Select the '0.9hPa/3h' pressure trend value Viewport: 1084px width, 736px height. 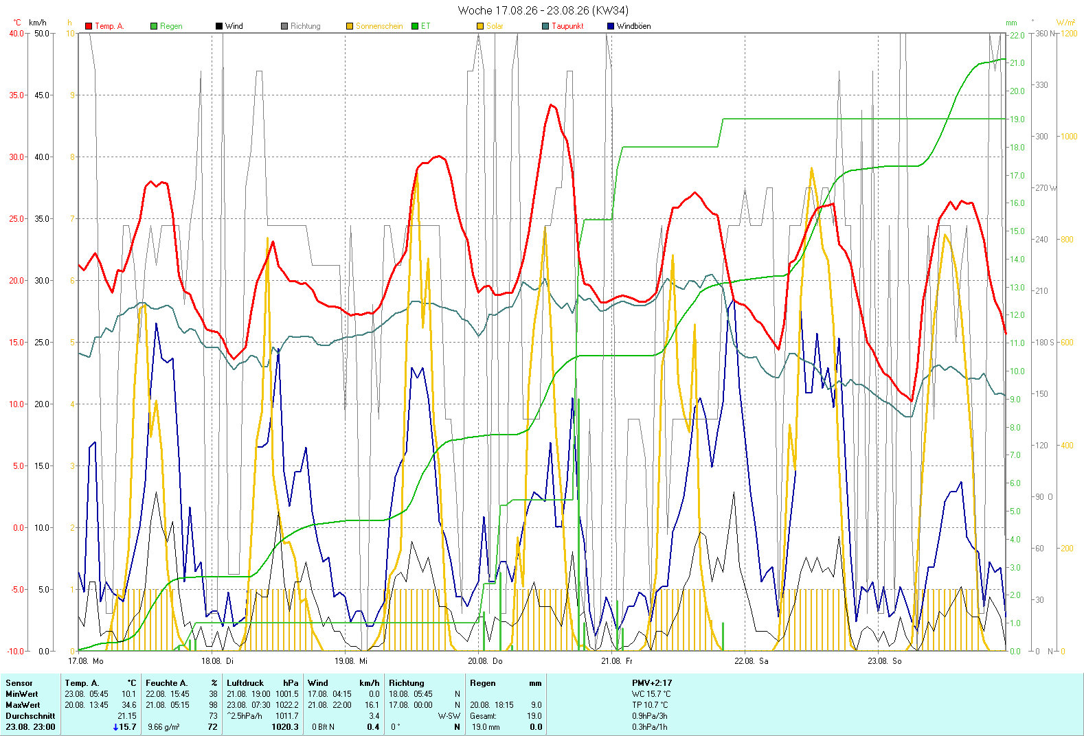pos(650,716)
